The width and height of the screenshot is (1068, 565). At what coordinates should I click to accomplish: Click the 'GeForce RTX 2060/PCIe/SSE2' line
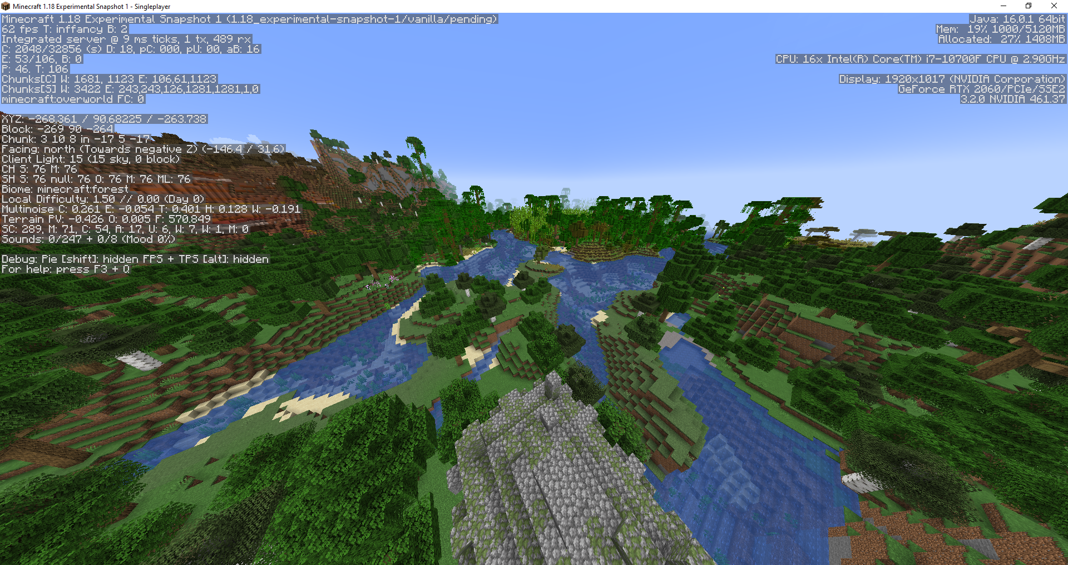(x=982, y=89)
